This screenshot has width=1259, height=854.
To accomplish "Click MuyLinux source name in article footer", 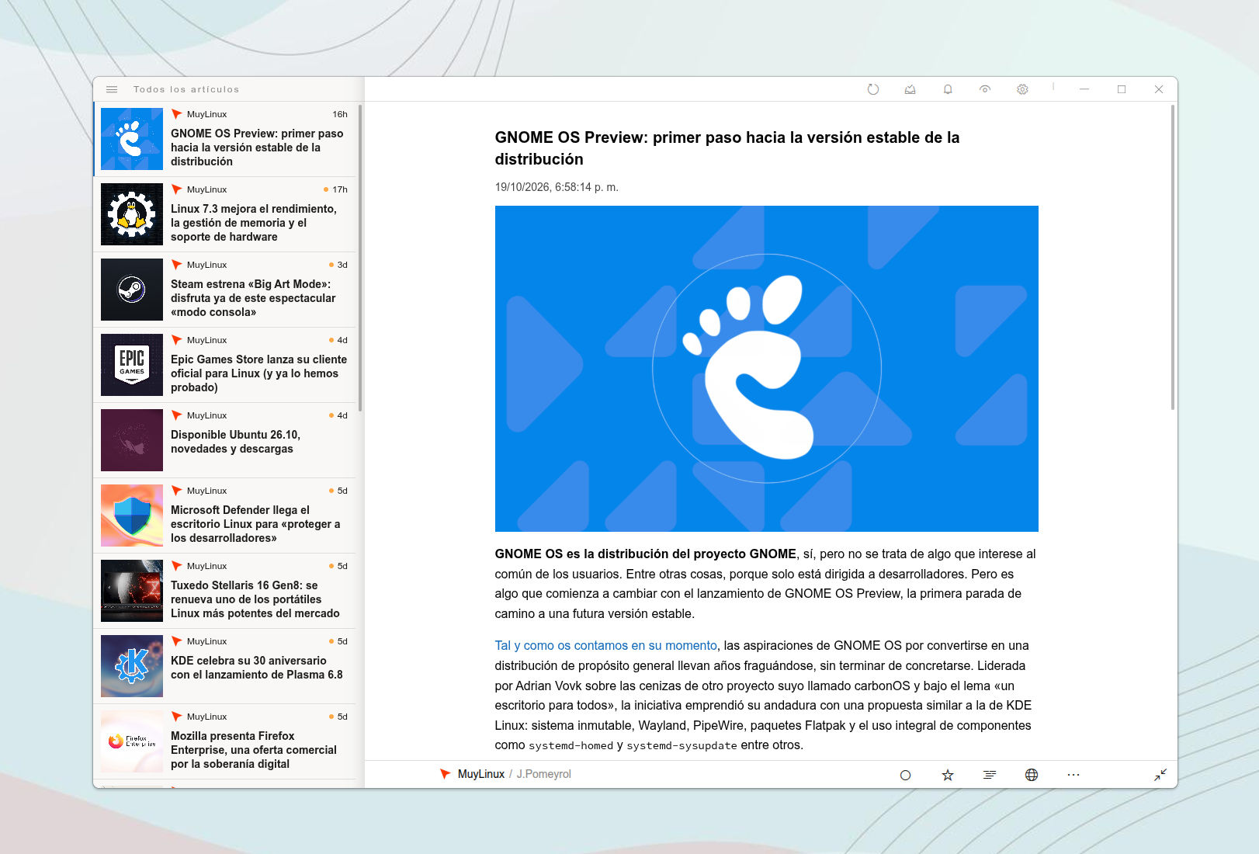I will pos(481,774).
